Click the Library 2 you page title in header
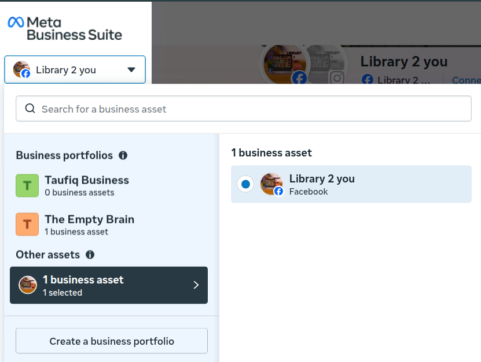 pos(403,62)
